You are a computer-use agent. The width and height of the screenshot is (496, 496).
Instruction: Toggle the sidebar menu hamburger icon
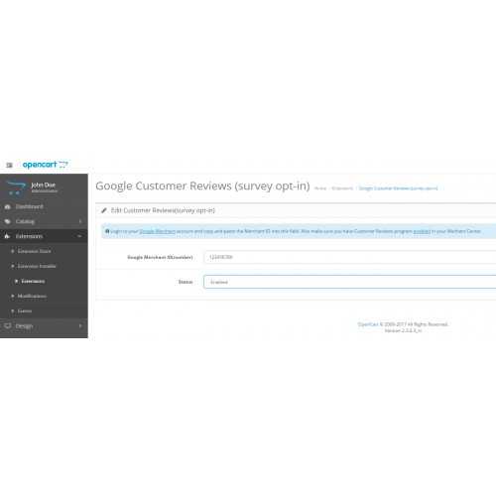pyautogui.click(x=9, y=165)
